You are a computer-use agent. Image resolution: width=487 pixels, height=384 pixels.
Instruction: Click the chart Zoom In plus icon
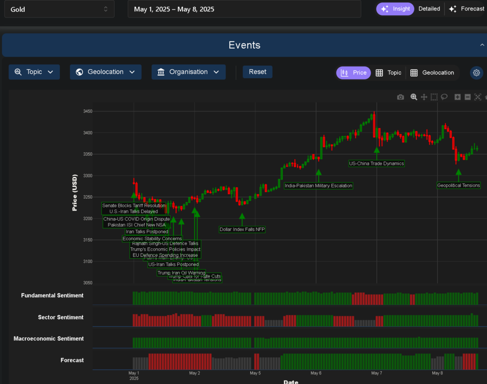(x=458, y=97)
